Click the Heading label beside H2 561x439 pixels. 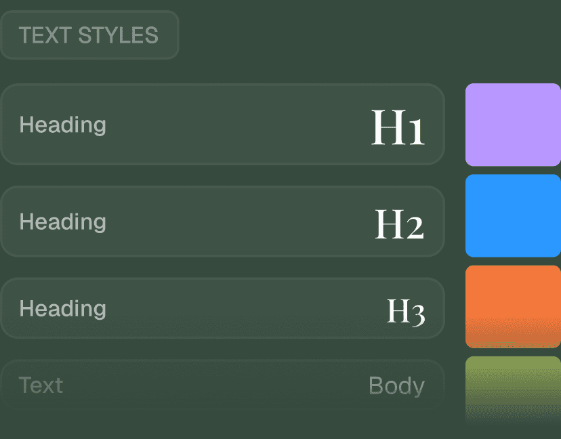click(62, 222)
